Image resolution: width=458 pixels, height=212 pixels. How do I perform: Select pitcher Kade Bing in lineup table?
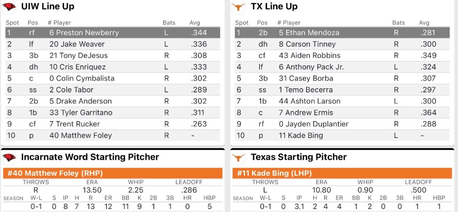(301, 135)
